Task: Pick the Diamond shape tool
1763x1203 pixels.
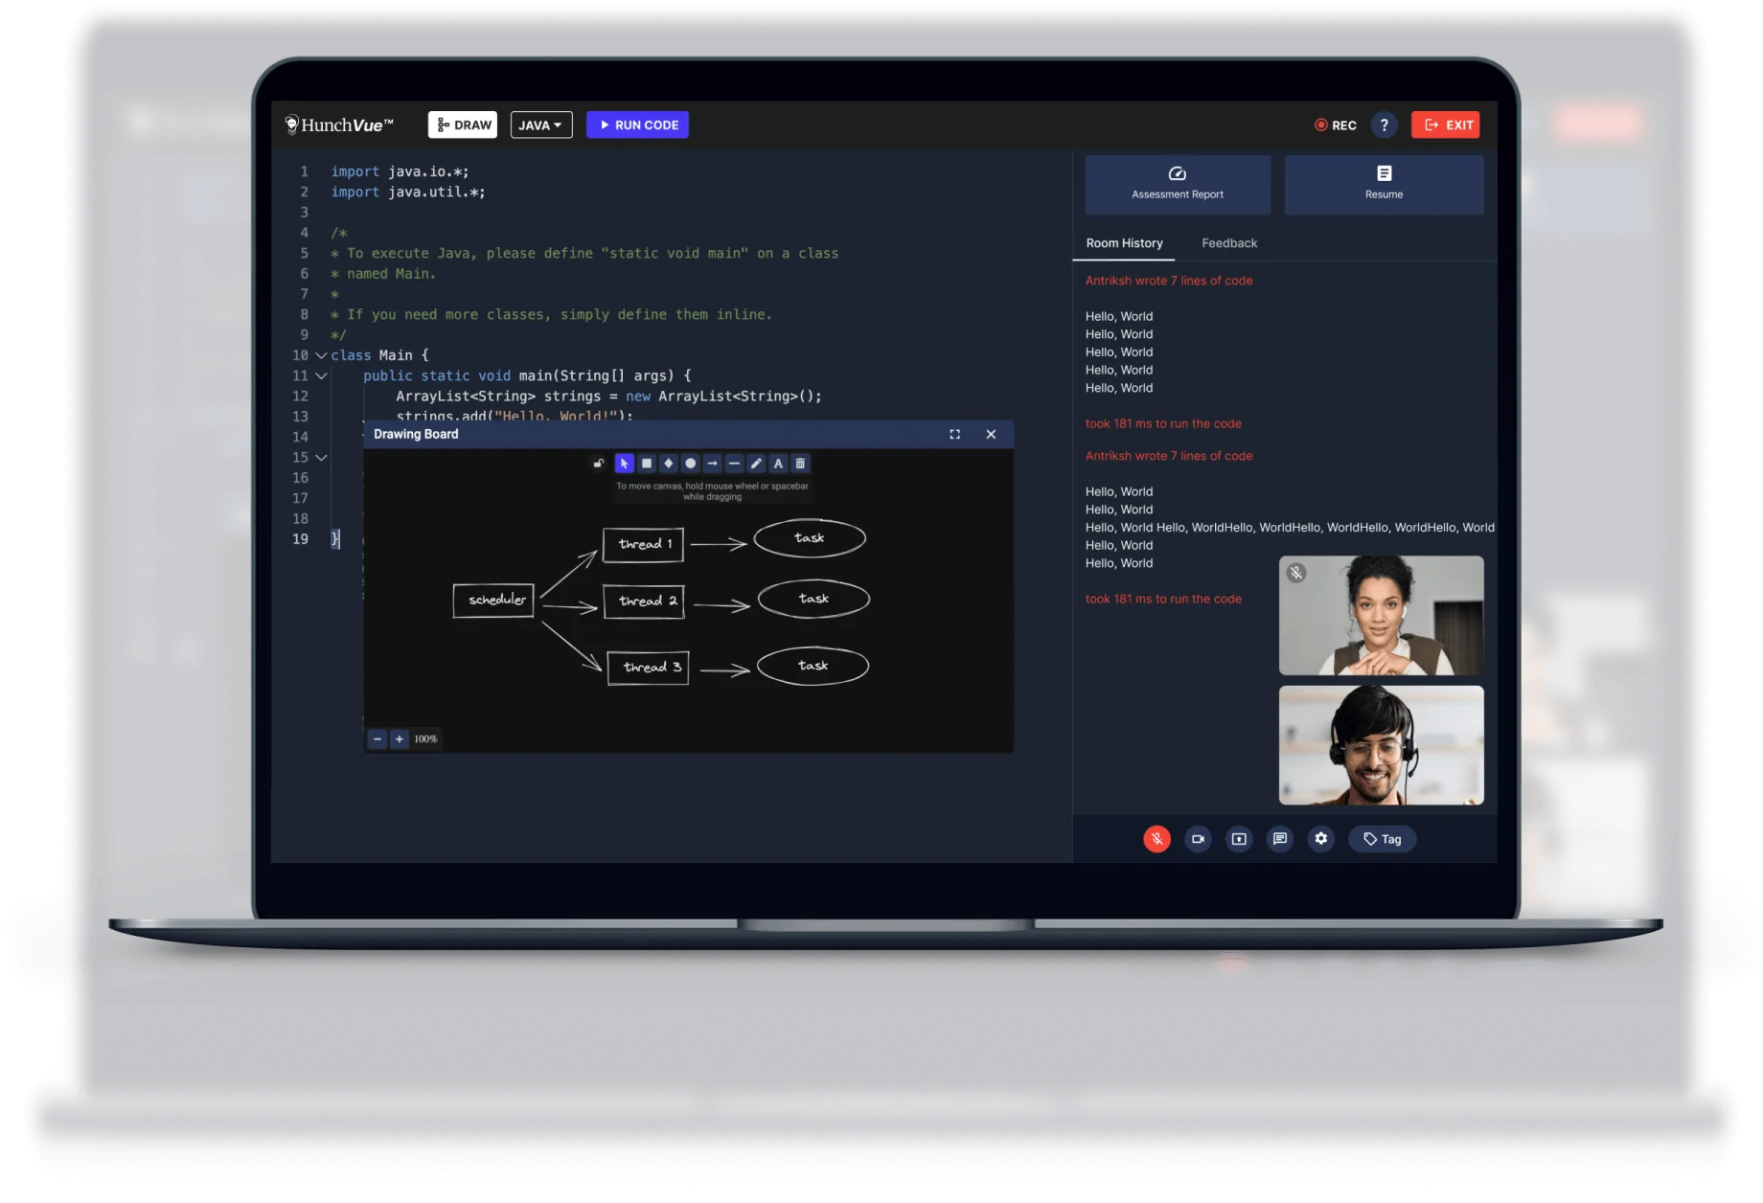Action: pos(669,464)
